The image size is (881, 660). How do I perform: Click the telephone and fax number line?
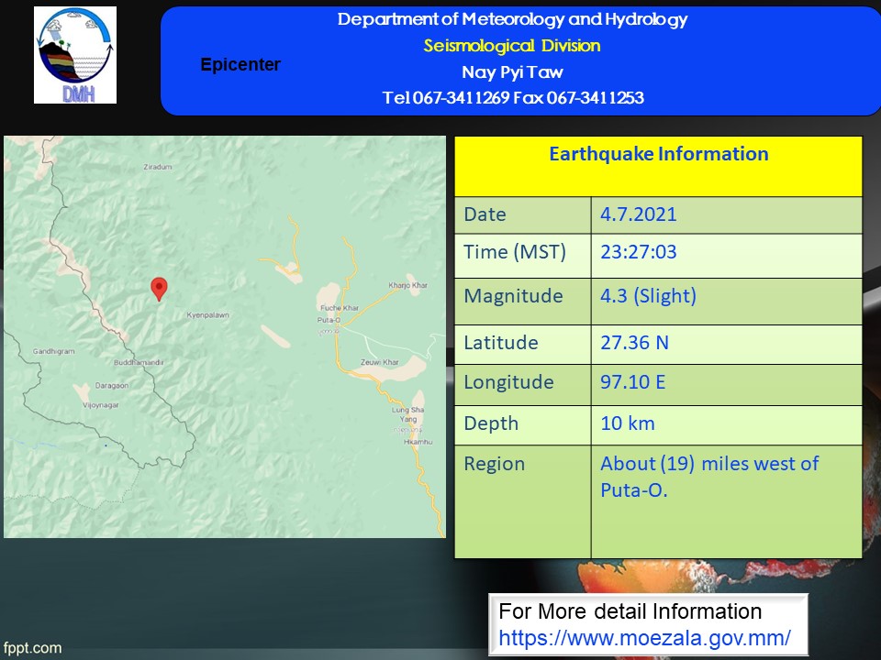click(x=513, y=98)
